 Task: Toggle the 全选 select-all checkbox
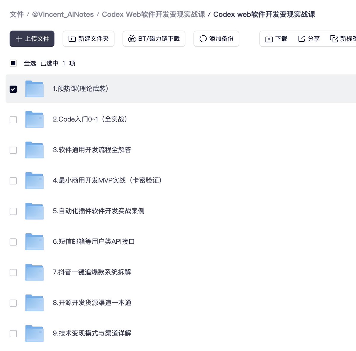pyautogui.click(x=13, y=63)
